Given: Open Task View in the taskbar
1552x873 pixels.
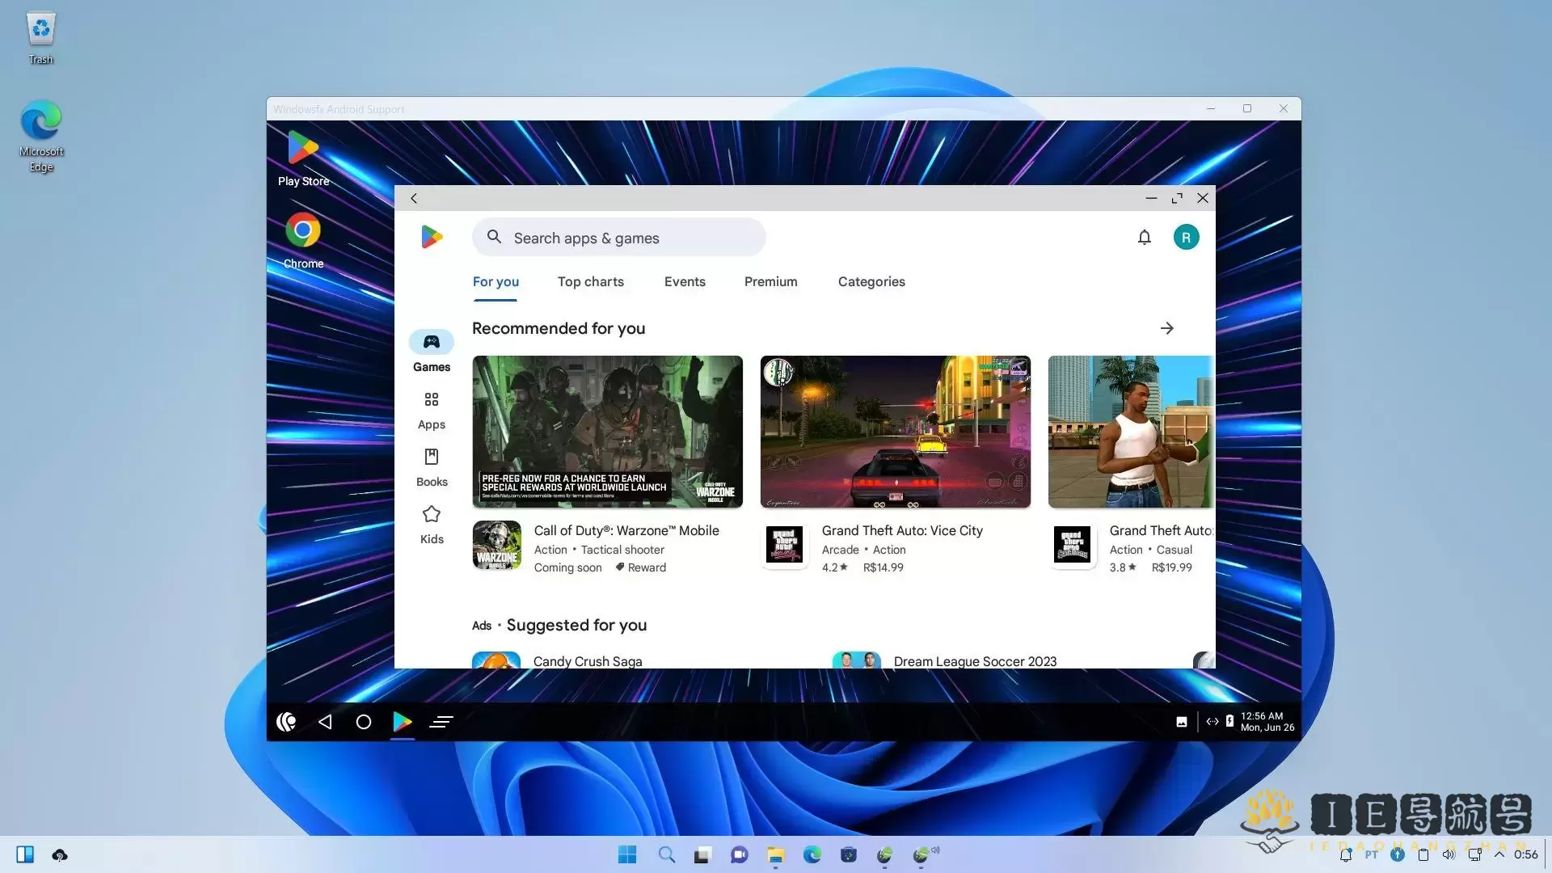Looking at the screenshot, I should tap(702, 854).
